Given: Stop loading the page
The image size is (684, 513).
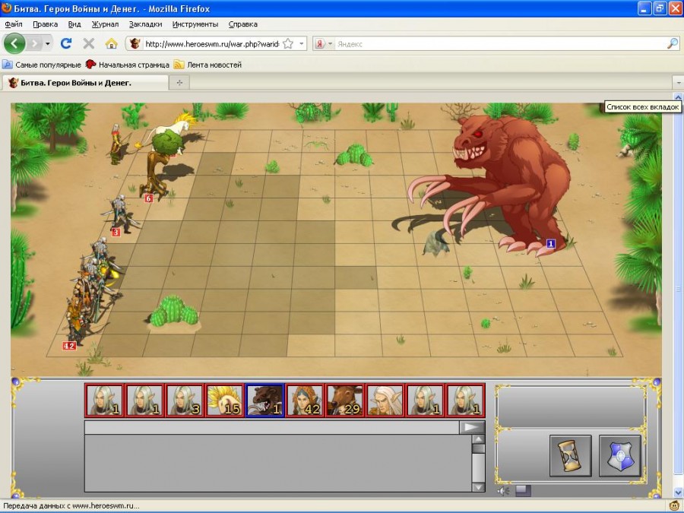Looking at the screenshot, I should (x=89, y=43).
